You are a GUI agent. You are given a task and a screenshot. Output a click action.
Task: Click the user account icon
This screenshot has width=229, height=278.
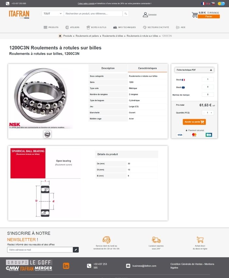pyautogui.click(x=145, y=14)
